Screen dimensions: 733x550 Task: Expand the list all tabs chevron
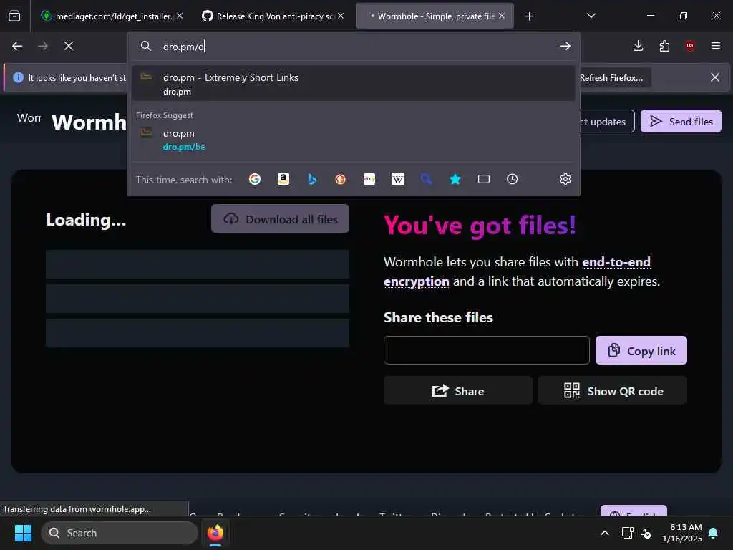coord(591,16)
